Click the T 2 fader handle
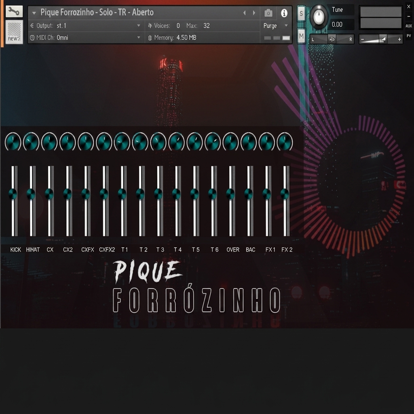 pos(140,194)
